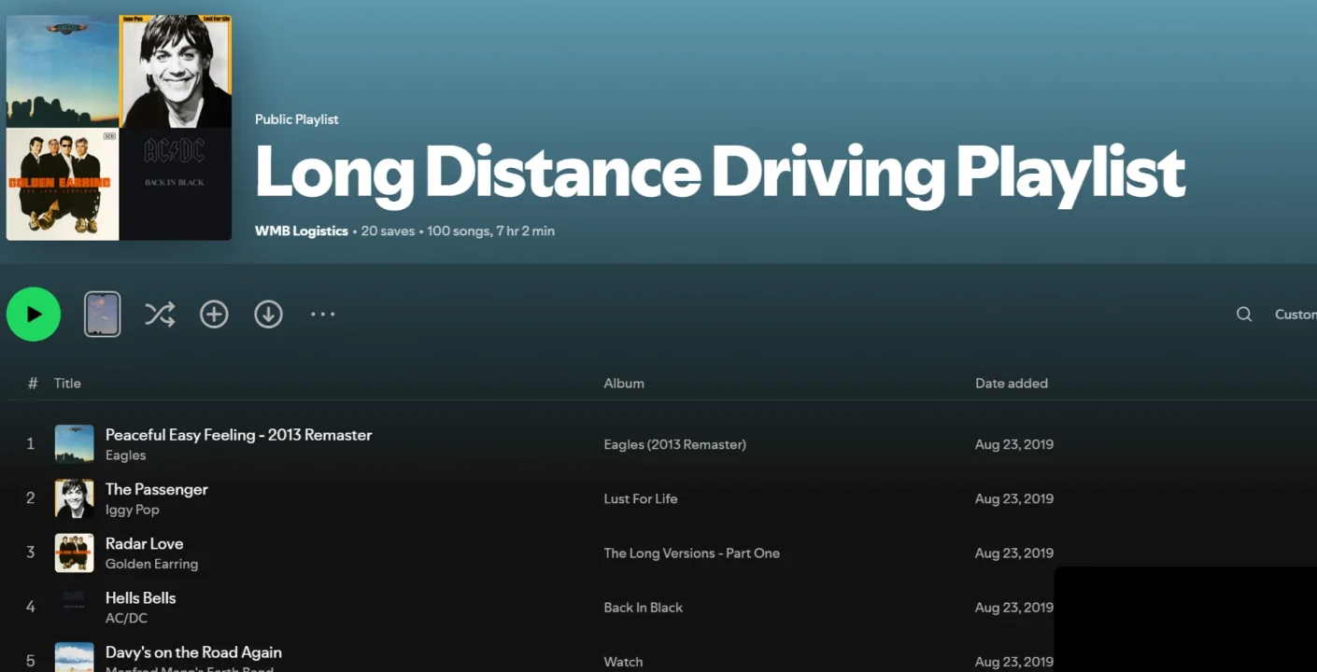The image size is (1317, 672).
Task: Open The Long Versions - Part One album
Action: pyautogui.click(x=691, y=553)
